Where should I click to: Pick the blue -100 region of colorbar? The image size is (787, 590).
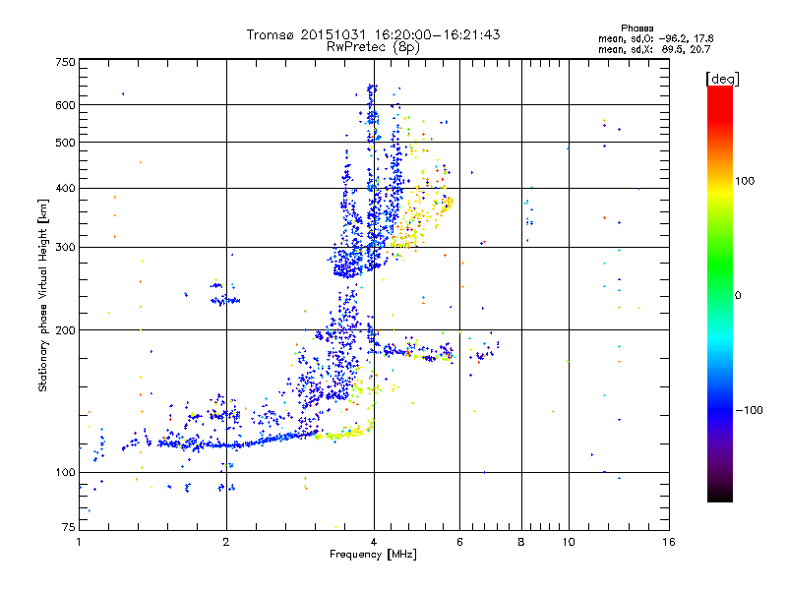click(720, 409)
